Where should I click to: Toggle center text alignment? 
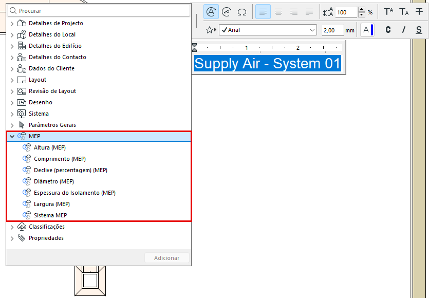point(278,12)
